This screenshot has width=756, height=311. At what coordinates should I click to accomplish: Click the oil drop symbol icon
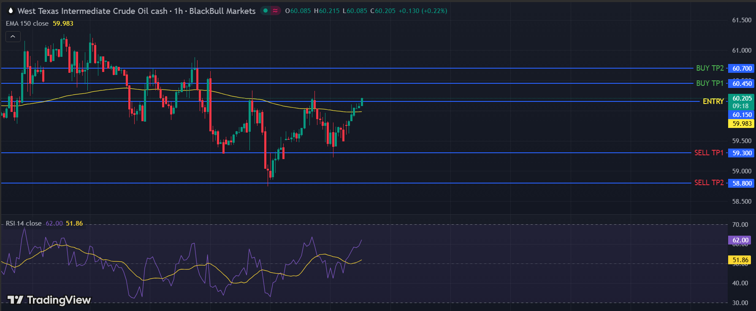pyautogui.click(x=11, y=11)
